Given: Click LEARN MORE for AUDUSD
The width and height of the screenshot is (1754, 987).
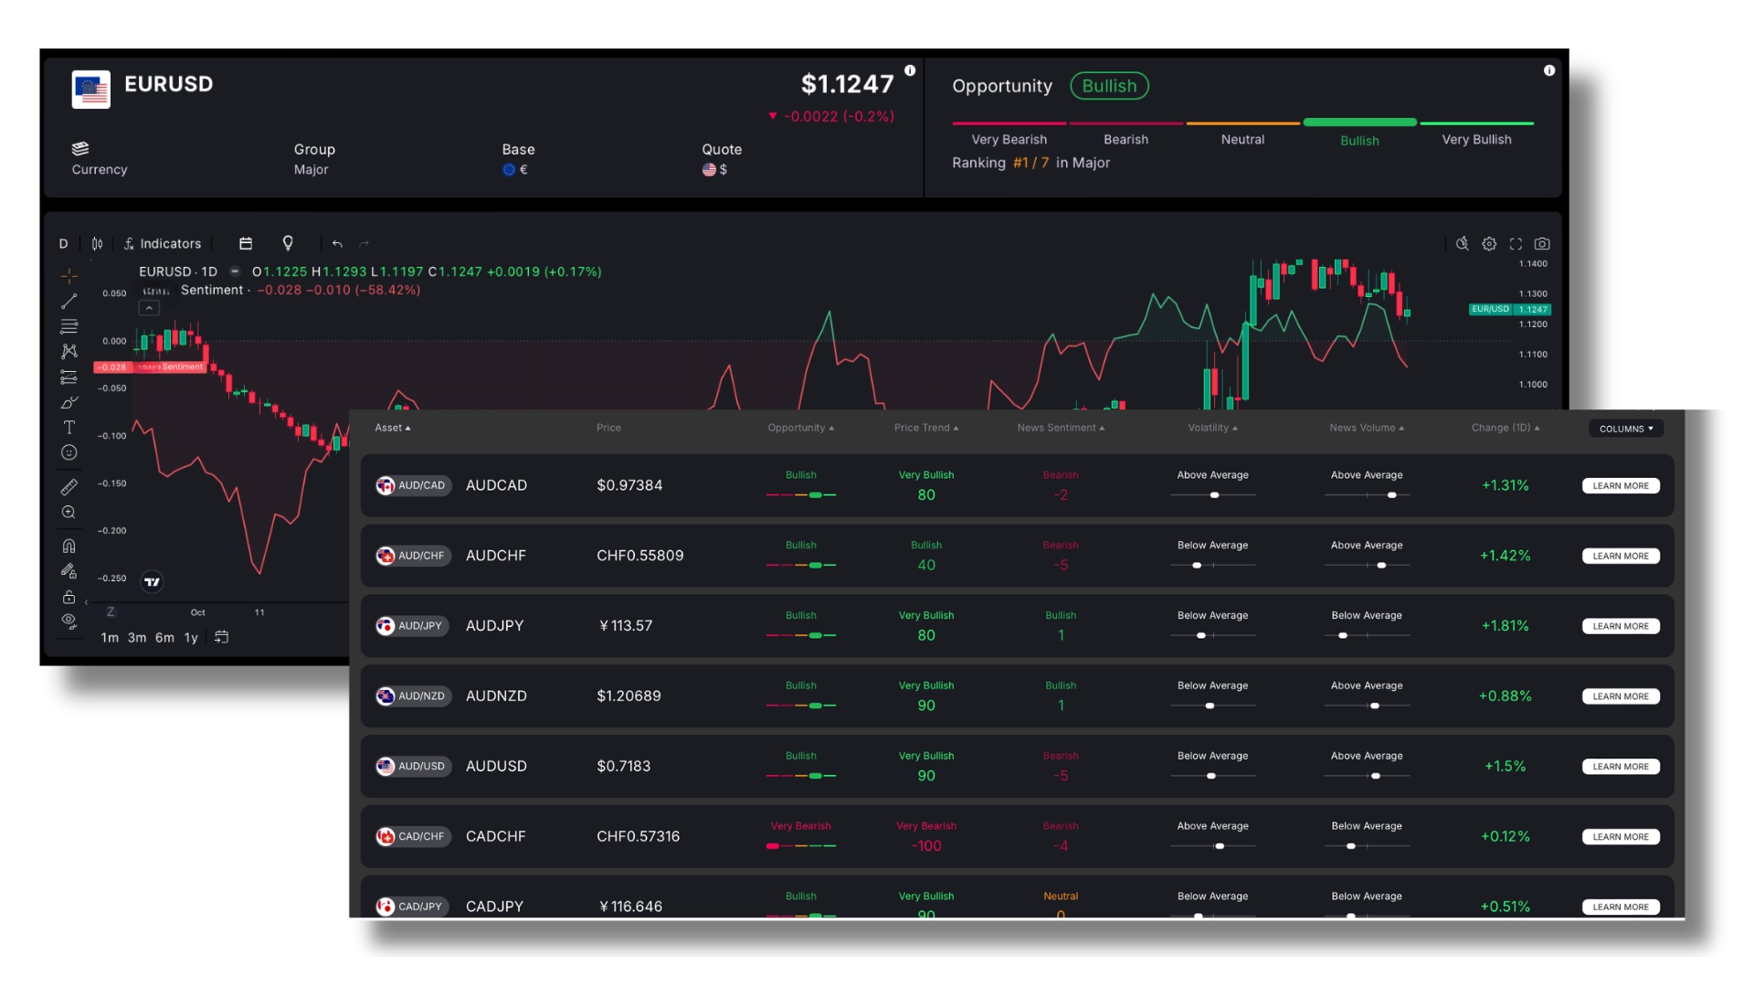Looking at the screenshot, I should [1621, 767].
